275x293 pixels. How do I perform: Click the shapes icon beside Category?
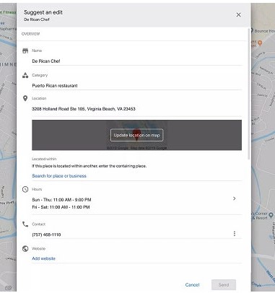(25, 75)
